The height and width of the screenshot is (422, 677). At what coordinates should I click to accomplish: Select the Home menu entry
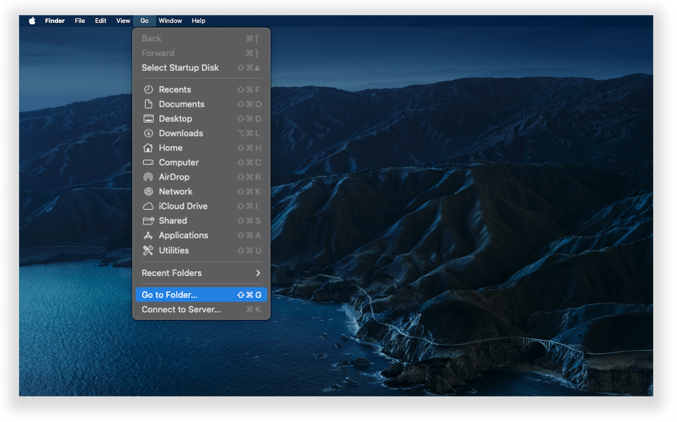201,148
